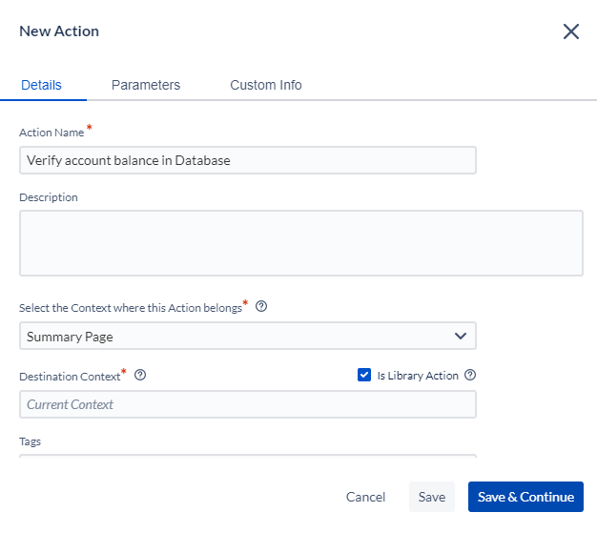Image resolution: width=597 pixels, height=533 pixels.
Task: Expand the Summary Page context dropdown
Action: point(248,336)
